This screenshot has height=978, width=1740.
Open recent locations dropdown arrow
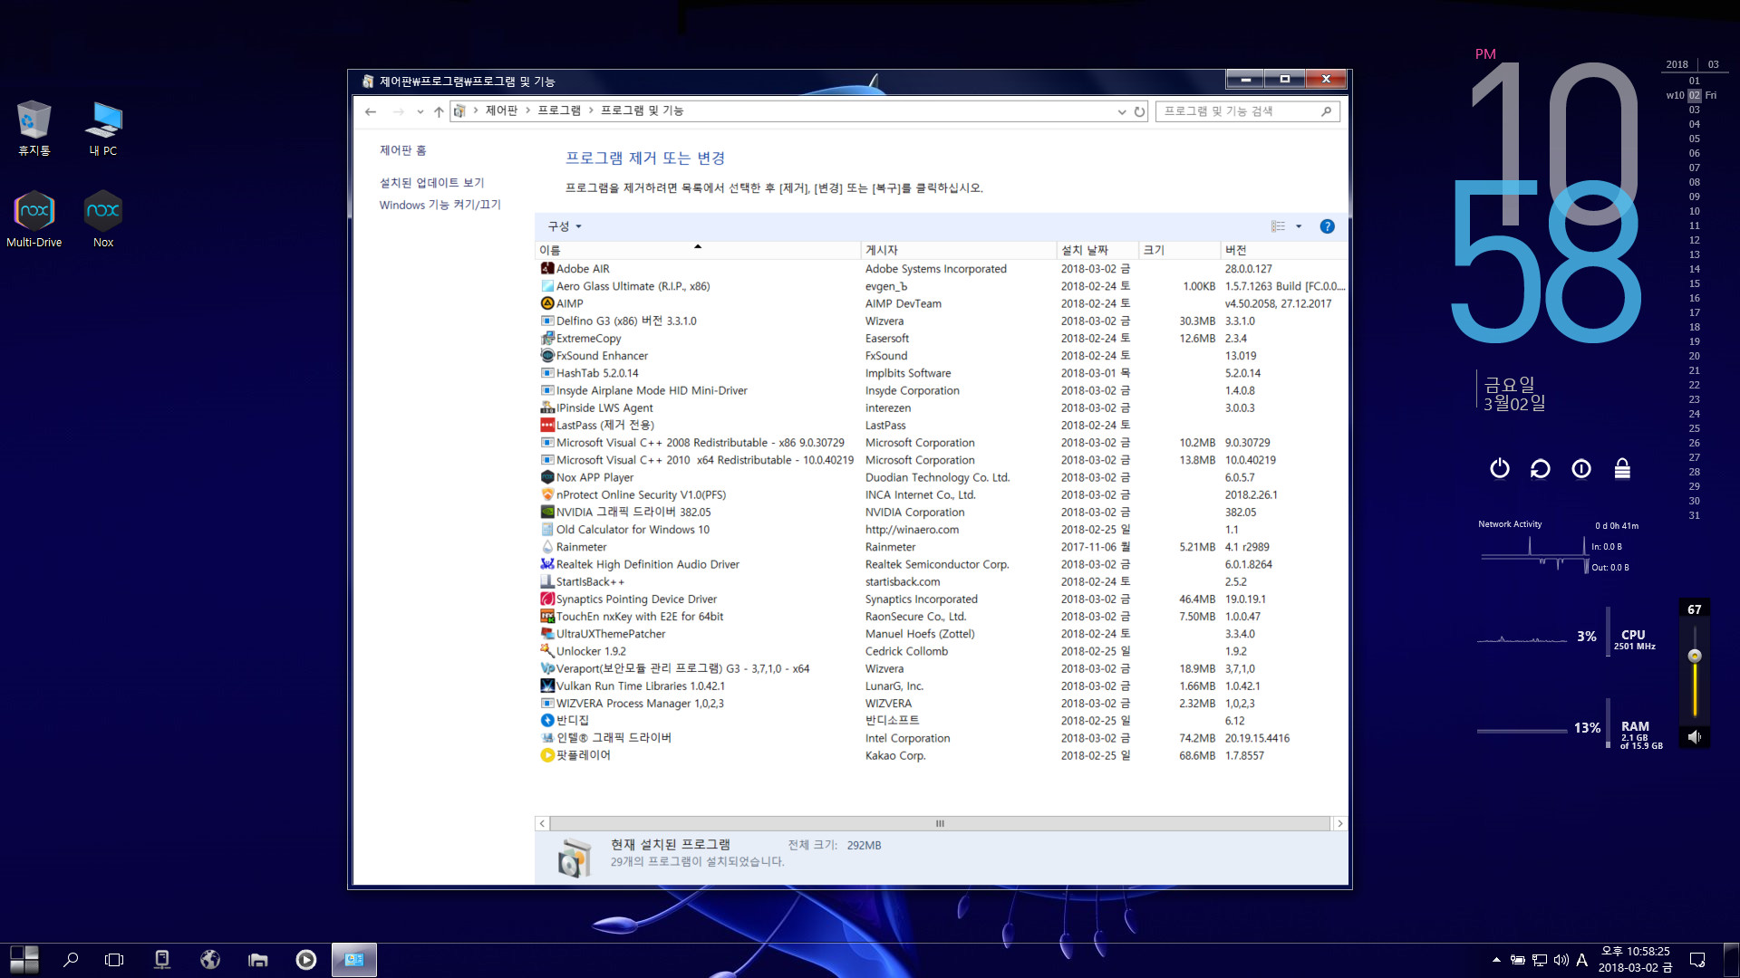(420, 111)
